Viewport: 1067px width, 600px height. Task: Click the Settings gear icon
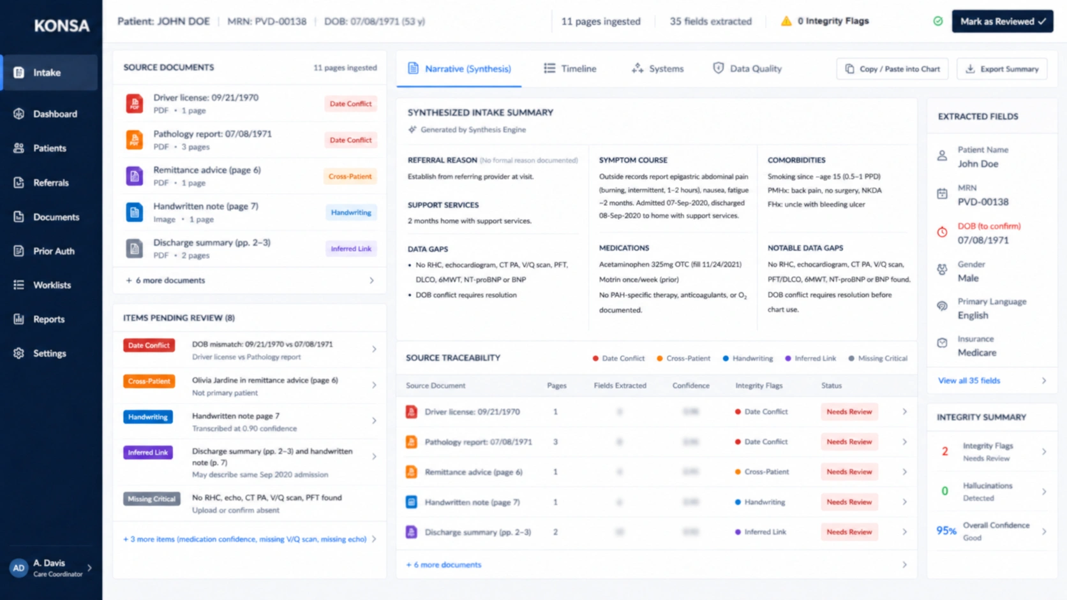coord(19,353)
